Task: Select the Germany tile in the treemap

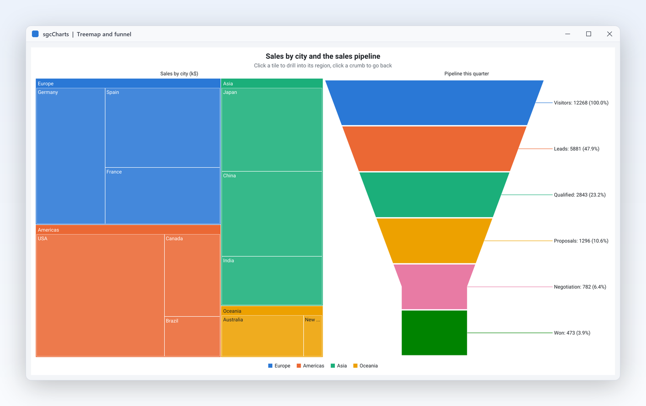Action: (71, 156)
